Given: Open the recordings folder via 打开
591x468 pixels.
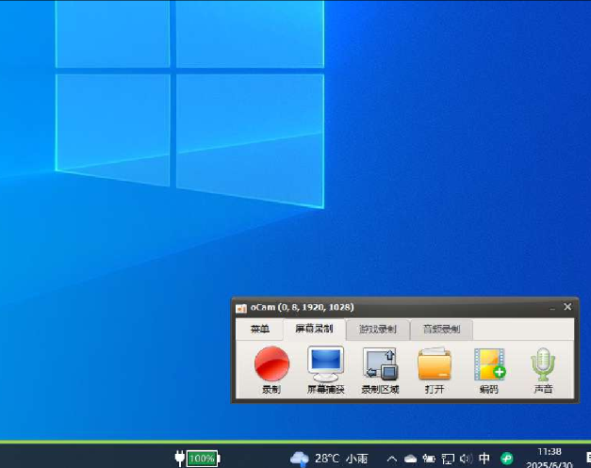Looking at the screenshot, I should (435, 363).
